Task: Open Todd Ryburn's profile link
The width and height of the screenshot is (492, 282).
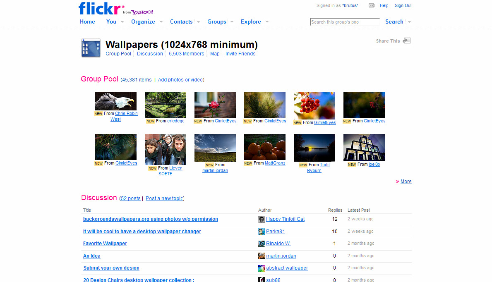Action: pyautogui.click(x=318, y=167)
